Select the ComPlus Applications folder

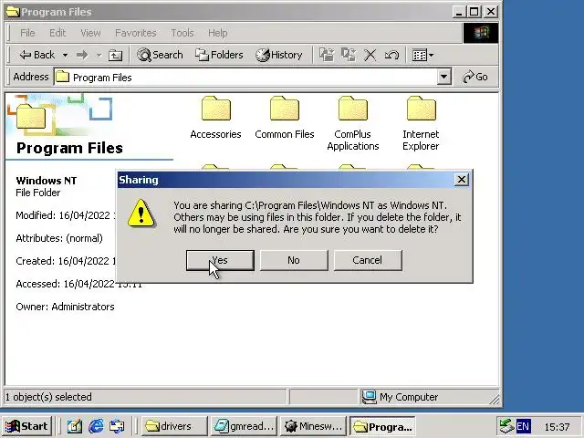pyautogui.click(x=353, y=123)
